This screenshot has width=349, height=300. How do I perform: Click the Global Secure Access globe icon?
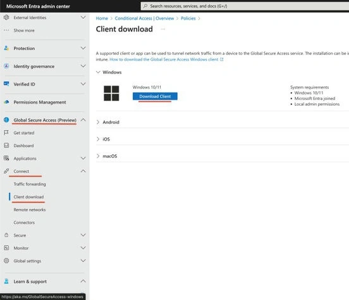coord(6,120)
